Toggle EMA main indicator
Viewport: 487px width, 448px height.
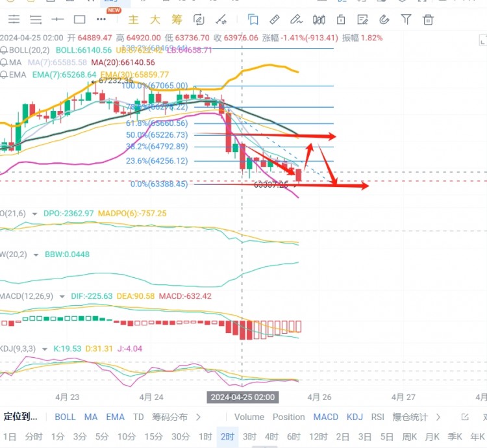(x=115, y=417)
